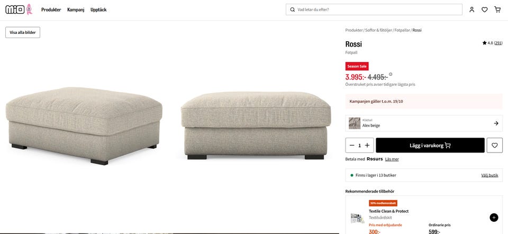Add Textile Clean & Protect with plus icon
508x234 pixels.
(x=494, y=218)
